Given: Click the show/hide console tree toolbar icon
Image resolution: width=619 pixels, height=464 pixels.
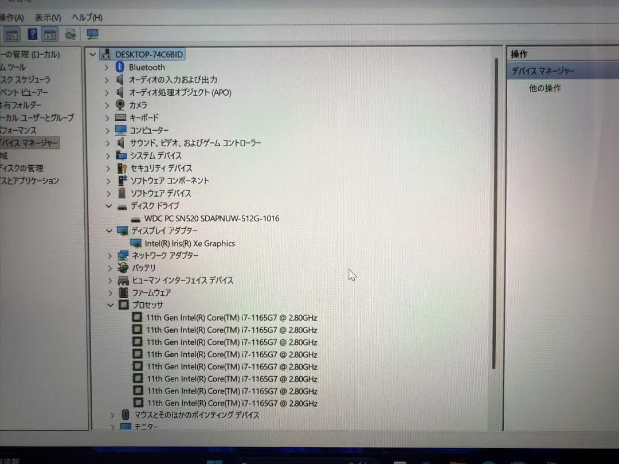Looking at the screenshot, I should 11,34.
